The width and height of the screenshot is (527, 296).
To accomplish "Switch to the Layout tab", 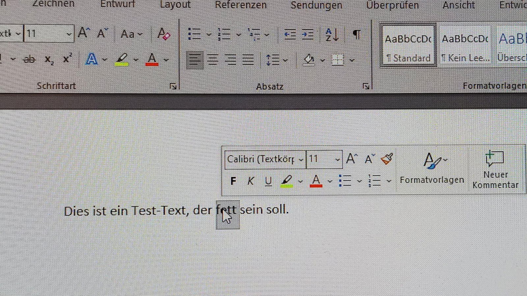I will click(175, 5).
